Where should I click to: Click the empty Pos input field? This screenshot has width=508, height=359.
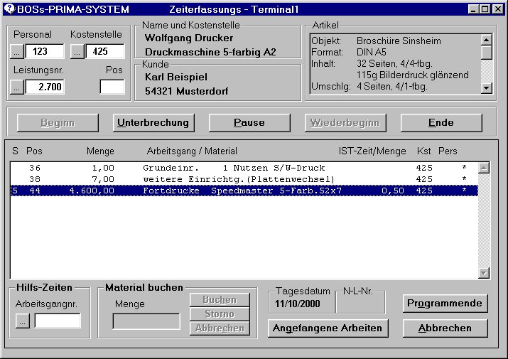click(112, 87)
